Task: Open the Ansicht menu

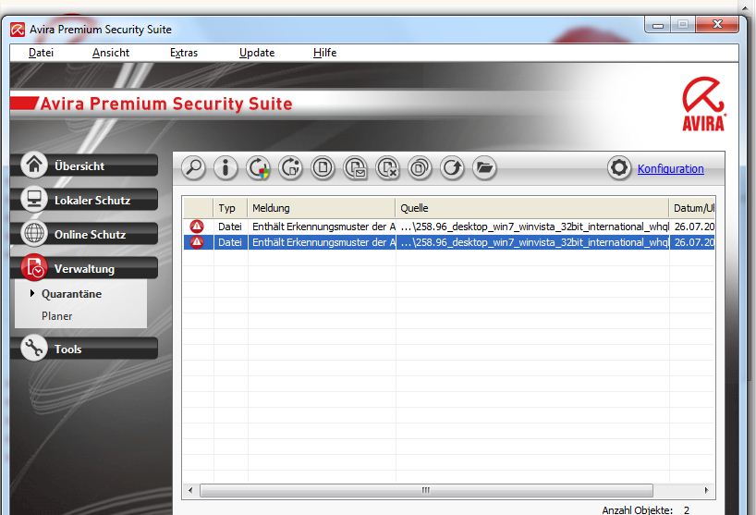Action: pos(111,53)
